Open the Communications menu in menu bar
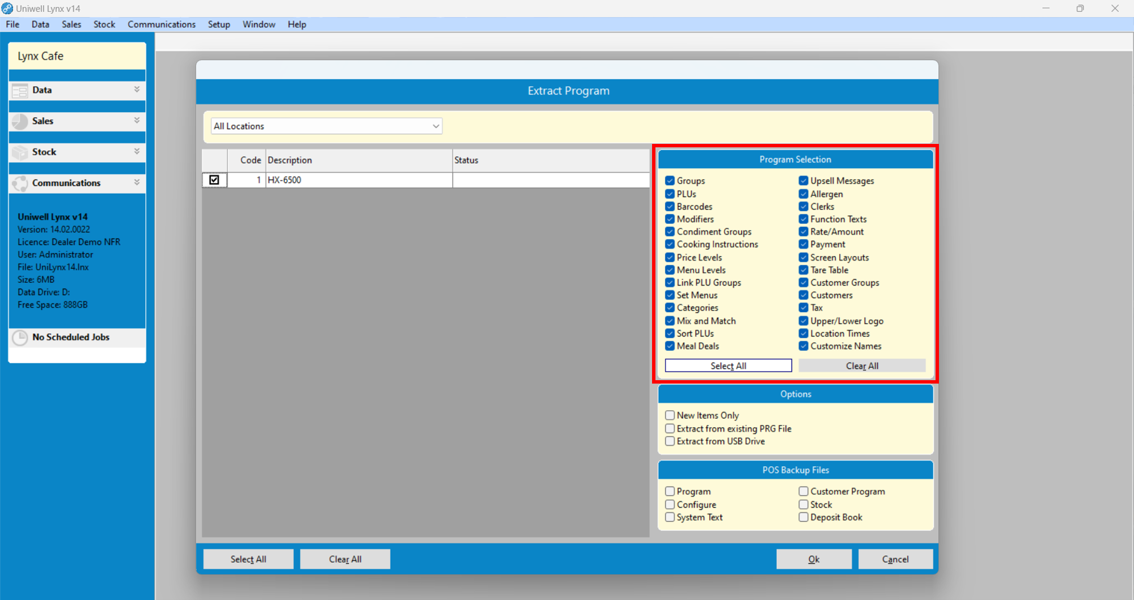 tap(162, 24)
